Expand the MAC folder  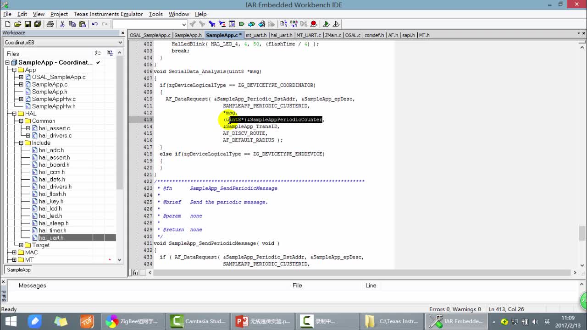[x=14, y=253]
